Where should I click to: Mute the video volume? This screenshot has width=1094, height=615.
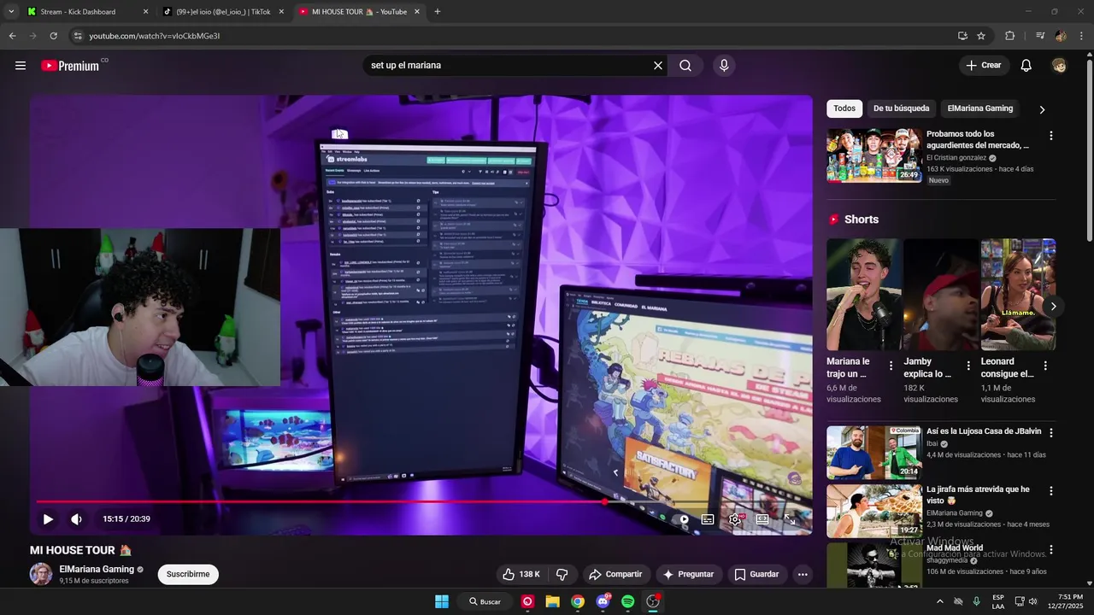coord(76,518)
